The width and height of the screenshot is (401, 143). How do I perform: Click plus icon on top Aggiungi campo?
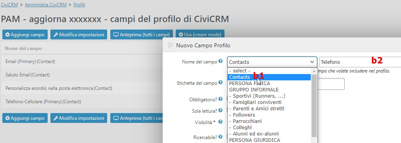point(7,35)
